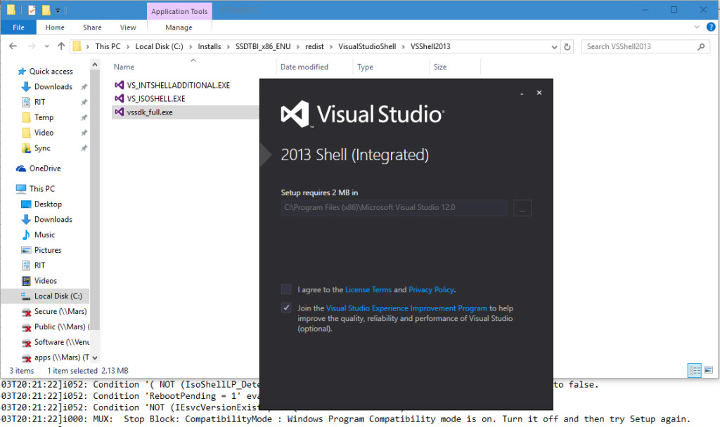This screenshot has width=720, height=427.
Task: Click the Forward navigation arrow in Explorer
Action: [32, 46]
